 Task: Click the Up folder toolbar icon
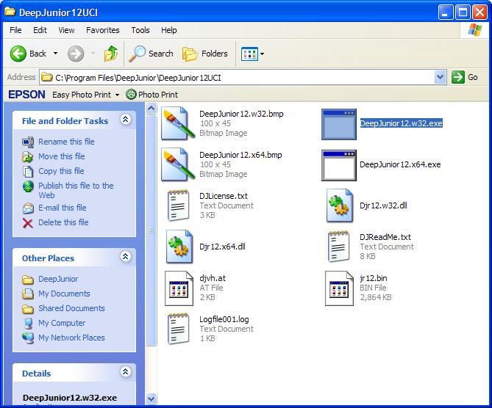pyautogui.click(x=111, y=54)
